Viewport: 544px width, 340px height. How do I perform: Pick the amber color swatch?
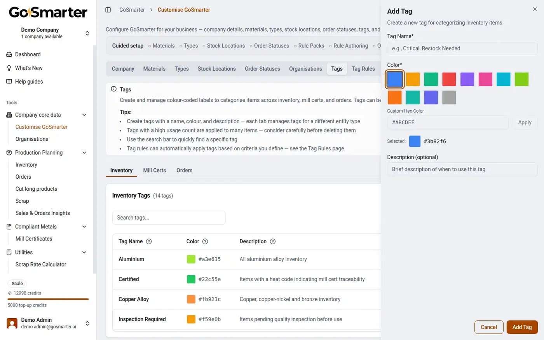[413, 79]
